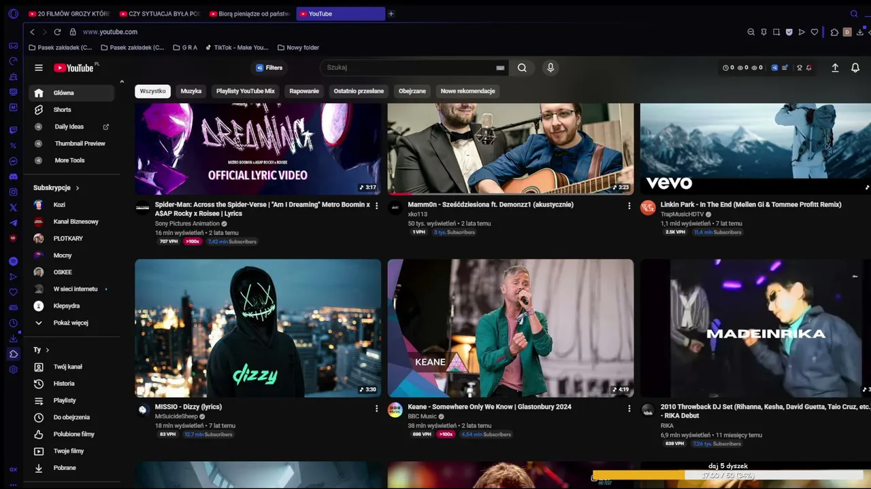Open the ad blocker shield icon
This screenshot has height=489, width=871.
[789, 32]
